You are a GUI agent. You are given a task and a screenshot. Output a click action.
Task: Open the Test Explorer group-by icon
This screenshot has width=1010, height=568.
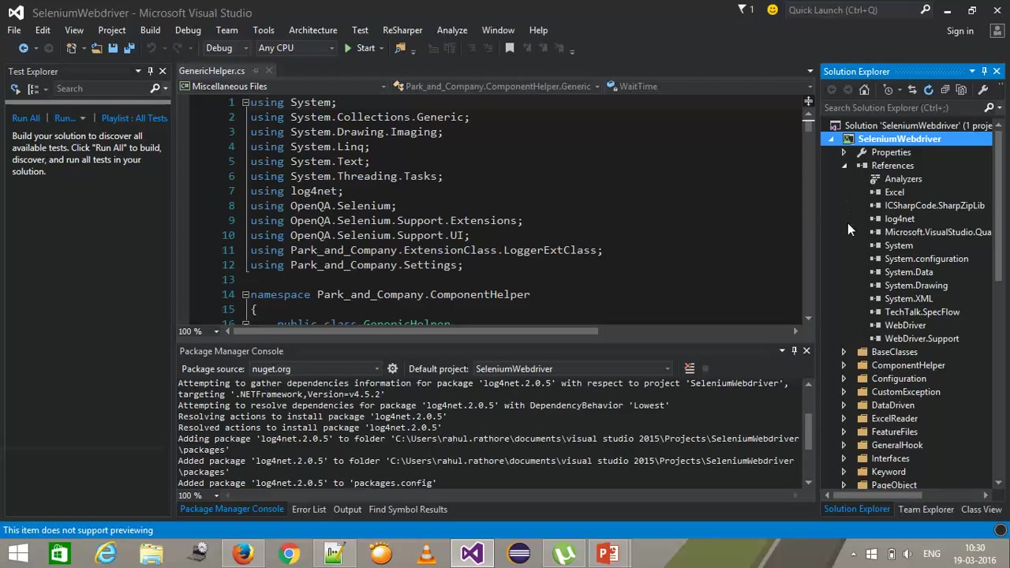point(33,88)
